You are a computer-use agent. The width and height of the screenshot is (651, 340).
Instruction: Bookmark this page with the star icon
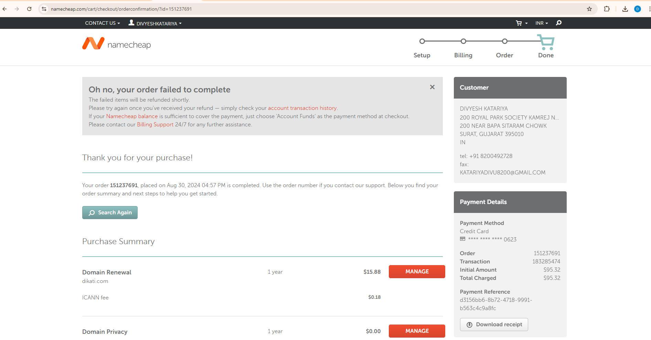589,9
